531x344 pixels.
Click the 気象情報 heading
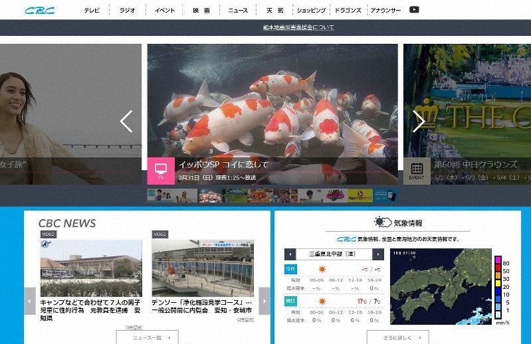[x=408, y=223]
